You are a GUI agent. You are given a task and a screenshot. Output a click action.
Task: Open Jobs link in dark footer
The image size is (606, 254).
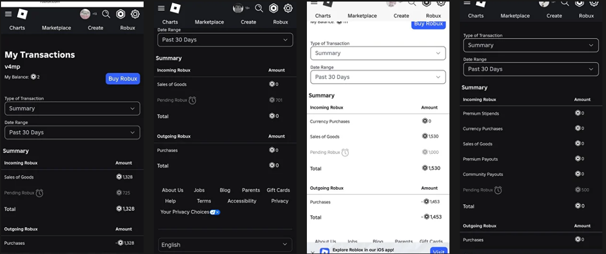pyautogui.click(x=200, y=190)
